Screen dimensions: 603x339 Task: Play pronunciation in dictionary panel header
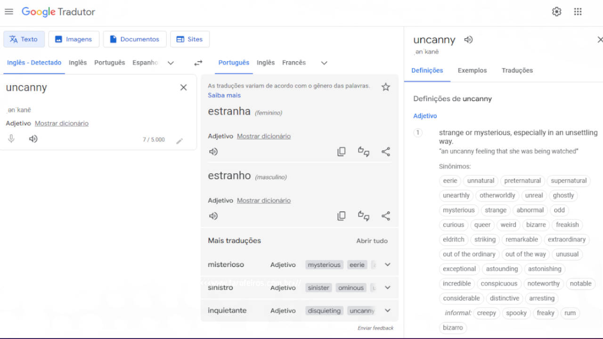pyautogui.click(x=468, y=40)
